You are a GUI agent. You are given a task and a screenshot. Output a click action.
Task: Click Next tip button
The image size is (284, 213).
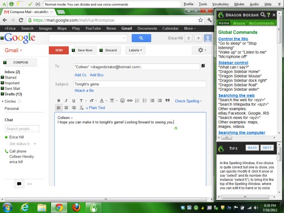pyautogui.click(x=267, y=148)
